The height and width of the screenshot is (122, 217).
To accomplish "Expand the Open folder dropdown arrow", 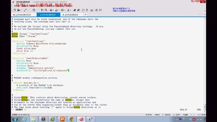I will 21,10.
